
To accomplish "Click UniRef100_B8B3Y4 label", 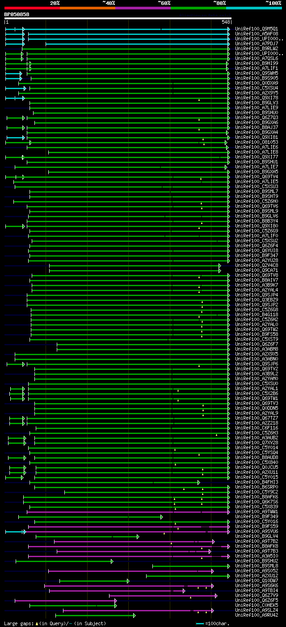I will (257, 221).
